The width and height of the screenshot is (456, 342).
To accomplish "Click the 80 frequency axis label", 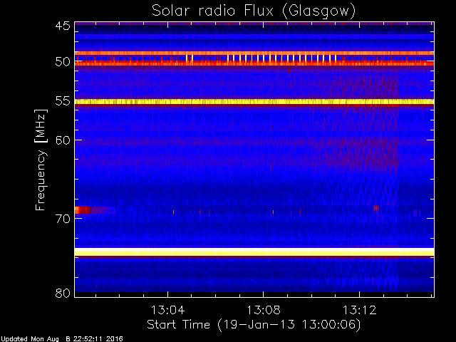I will coord(63,293).
